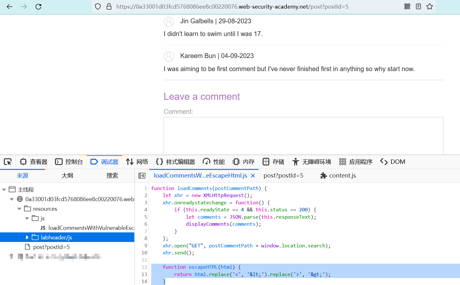Collapse the resources folder arrow

pyautogui.click(x=19, y=209)
